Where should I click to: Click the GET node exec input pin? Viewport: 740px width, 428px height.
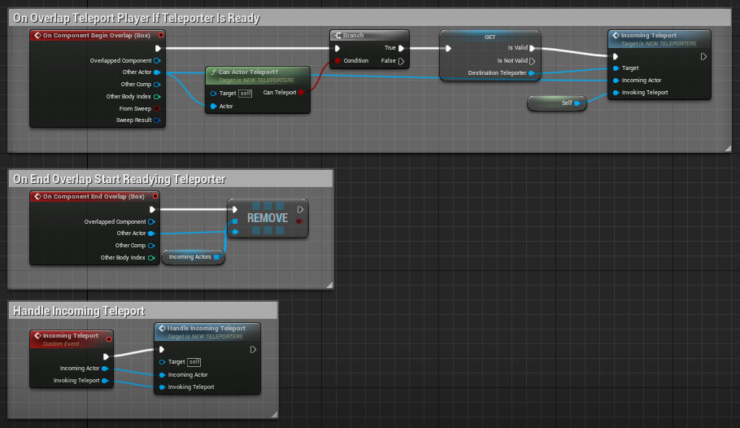tap(448, 48)
